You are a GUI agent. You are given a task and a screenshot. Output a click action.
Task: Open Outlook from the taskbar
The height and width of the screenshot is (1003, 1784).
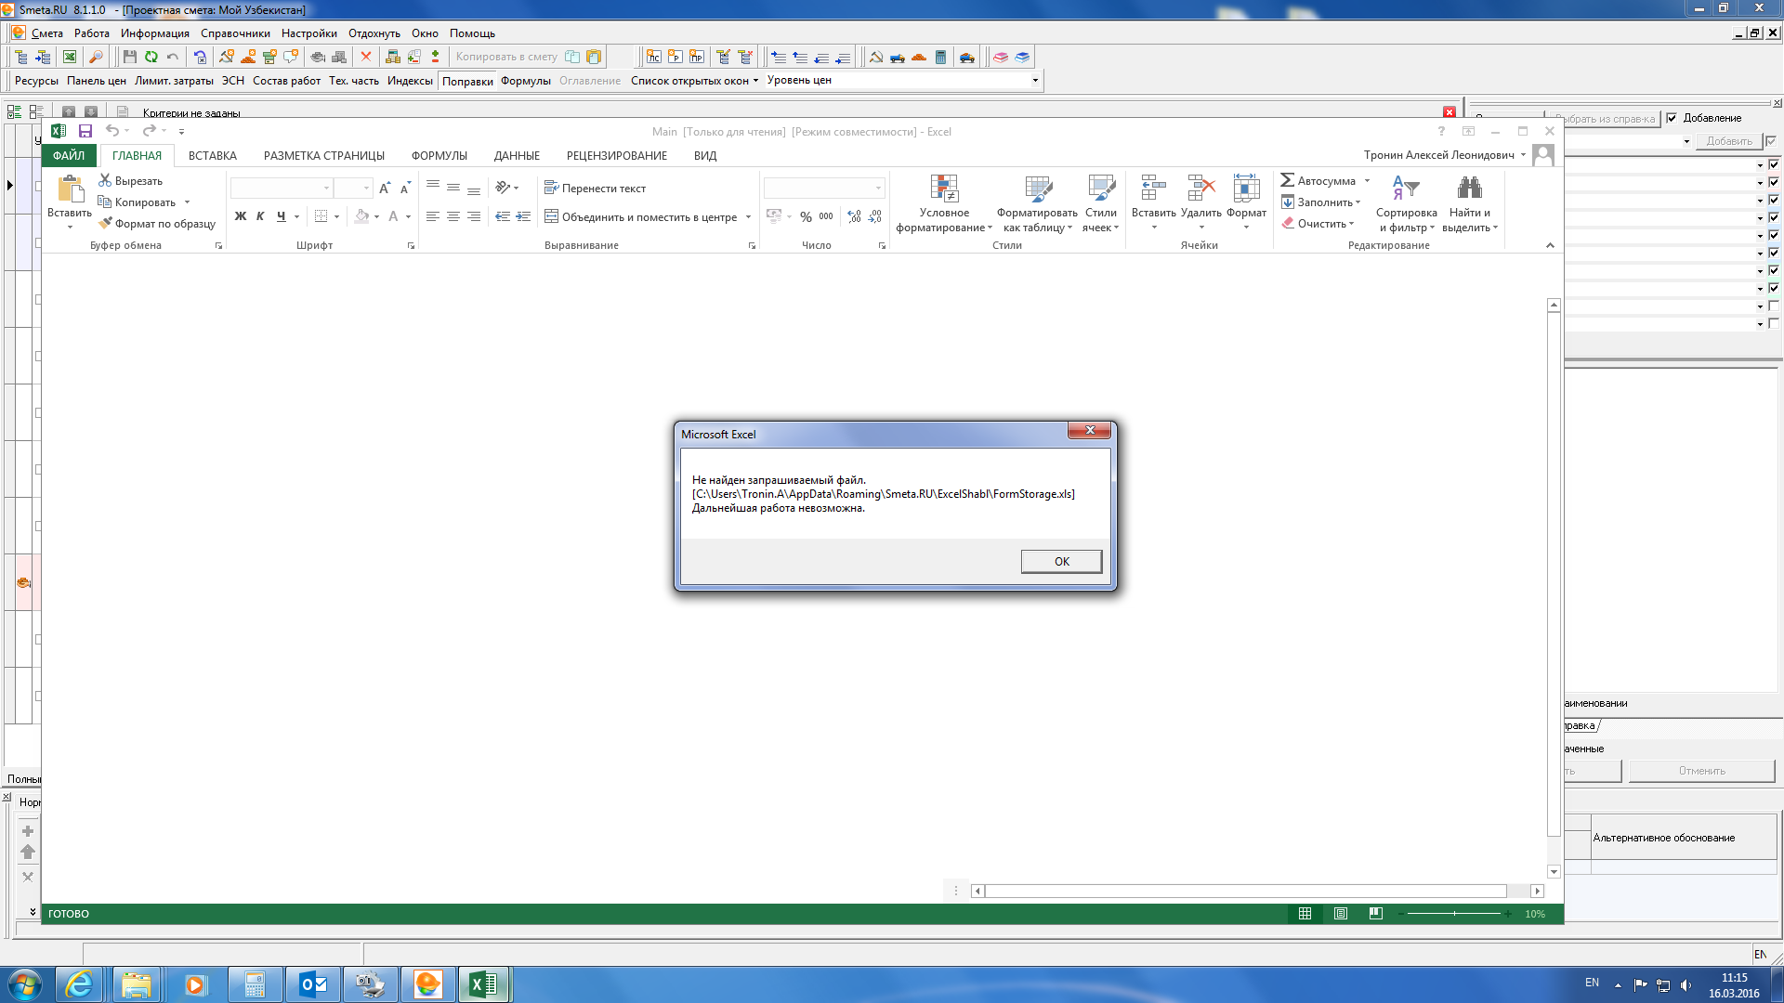(313, 984)
